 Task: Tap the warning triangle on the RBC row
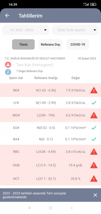click(94, 152)
